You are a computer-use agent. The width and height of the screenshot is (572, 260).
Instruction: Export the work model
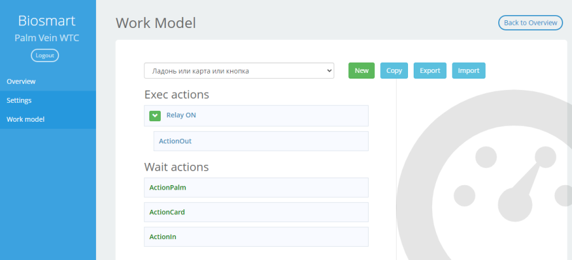tap(430, 70)
